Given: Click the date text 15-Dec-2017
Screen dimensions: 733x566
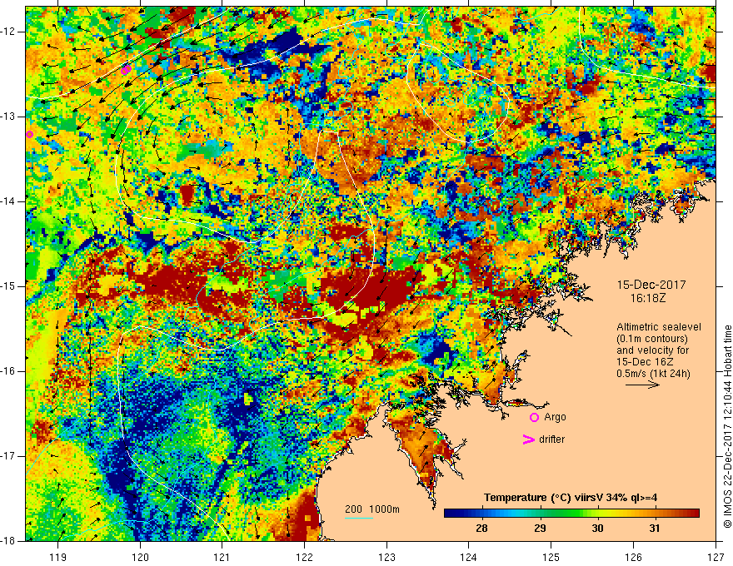Looking at the screenshot, I should tap(651, 285).
